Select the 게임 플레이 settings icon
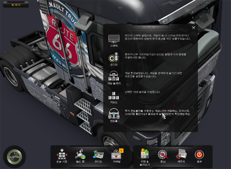 [114, 77]
